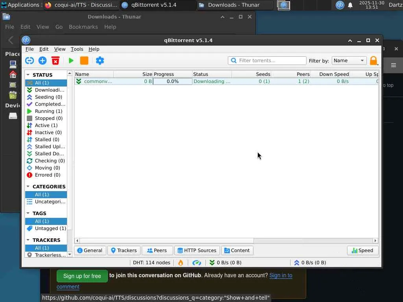Open the Filter by Name dropdown
The image size is (403, 302).
(x=349, y=61)
